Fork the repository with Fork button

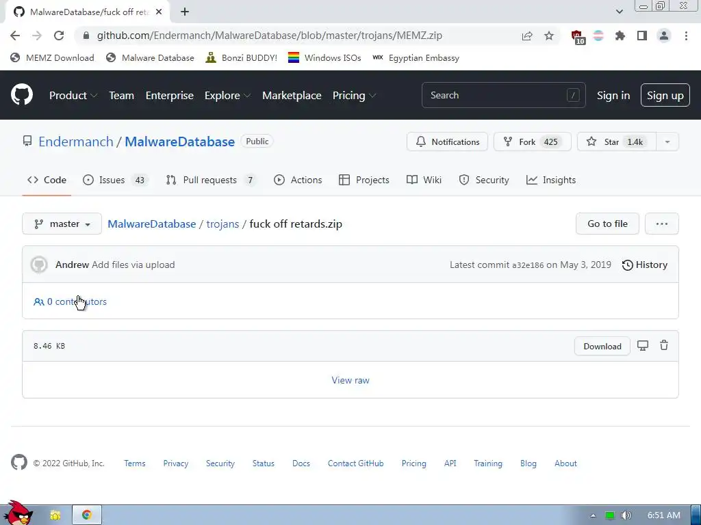point(532,142)
